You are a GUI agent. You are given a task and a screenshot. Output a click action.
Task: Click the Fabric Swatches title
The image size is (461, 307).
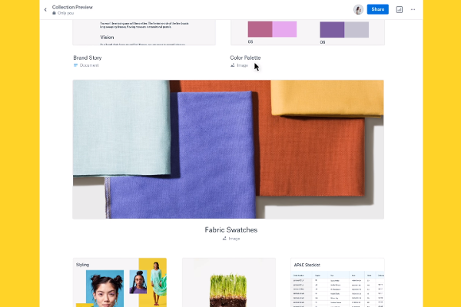[230, 229]
